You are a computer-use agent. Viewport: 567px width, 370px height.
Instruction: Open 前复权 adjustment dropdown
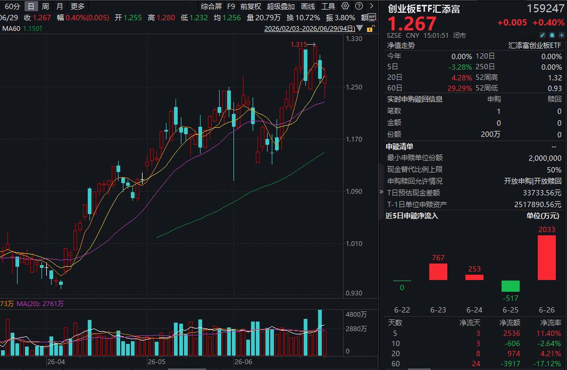point(251,6)
